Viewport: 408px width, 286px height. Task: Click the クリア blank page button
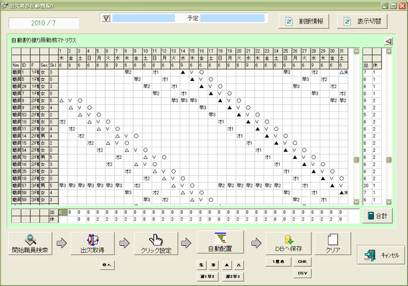[x=333, y=244]
